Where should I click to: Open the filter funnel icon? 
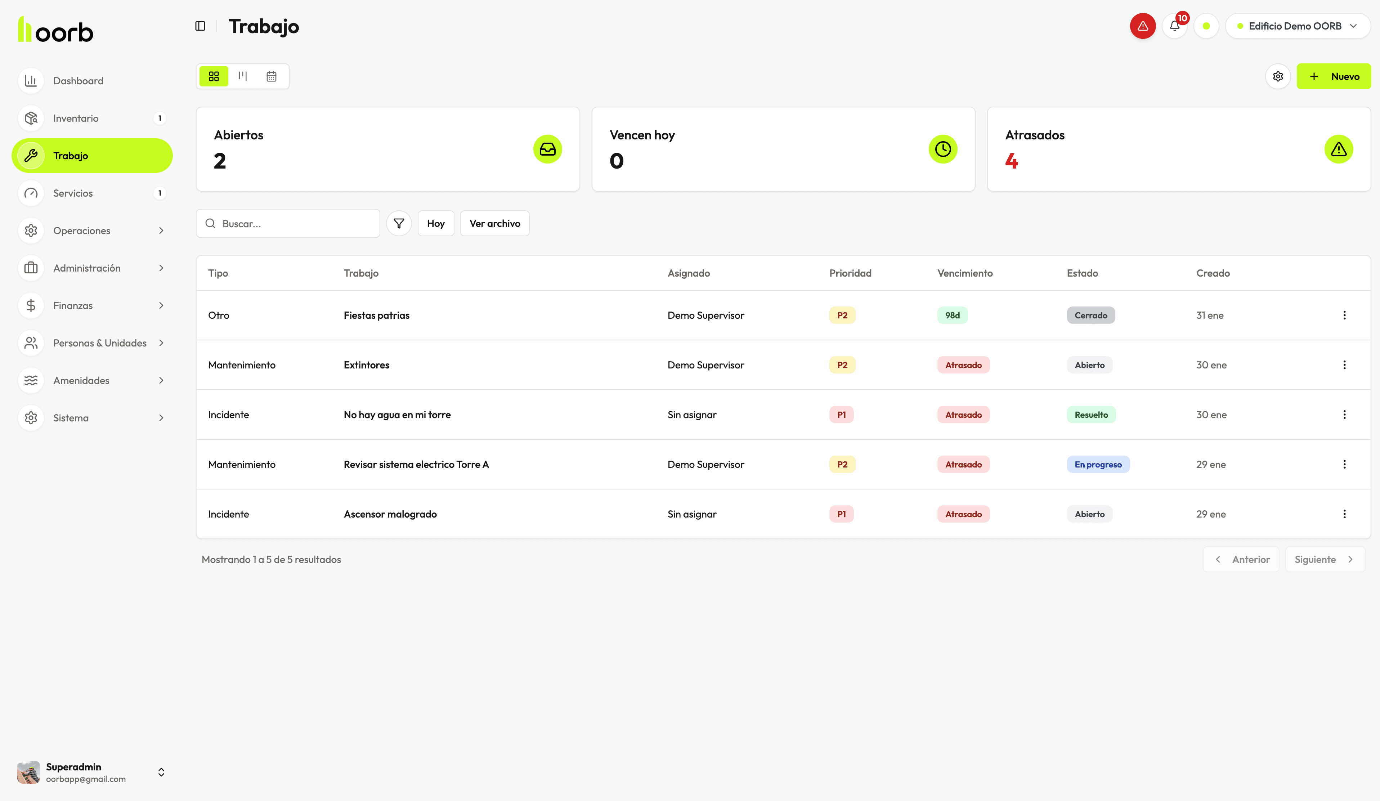[399, 223]
